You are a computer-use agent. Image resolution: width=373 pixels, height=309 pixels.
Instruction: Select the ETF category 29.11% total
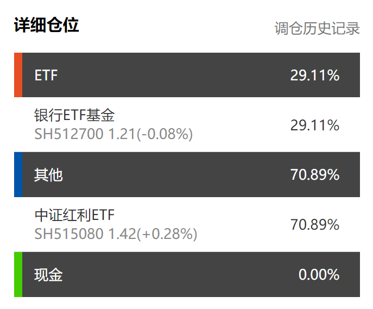pos(314,75)
